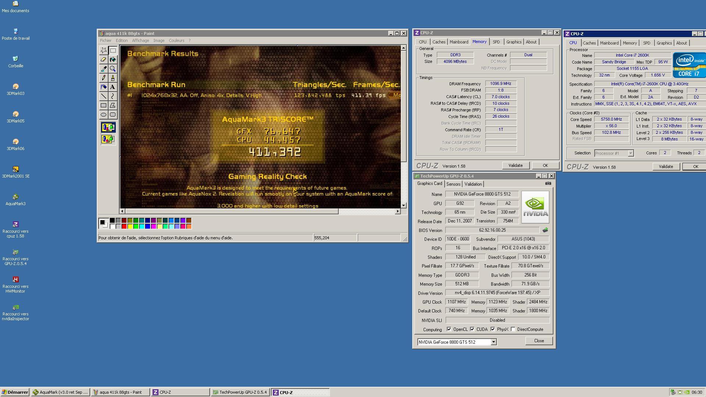The image size is (706, 397).
Task: Click the Paint vertical scrollbar down arrow
Action: pyautogui.click(x=403, y=205)
